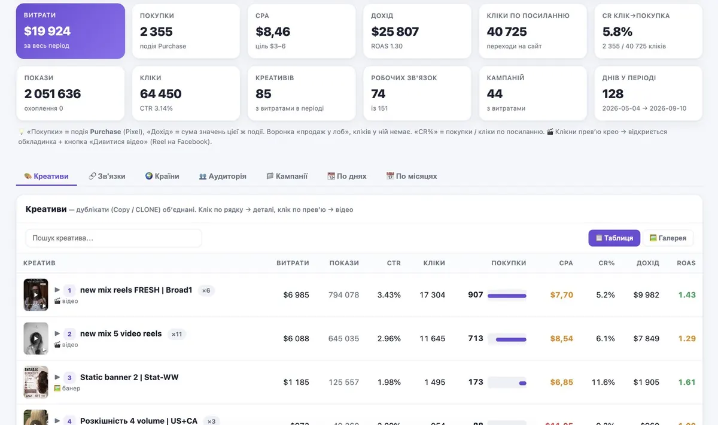Click the ×11 duplicates badge

coord(177,334)
